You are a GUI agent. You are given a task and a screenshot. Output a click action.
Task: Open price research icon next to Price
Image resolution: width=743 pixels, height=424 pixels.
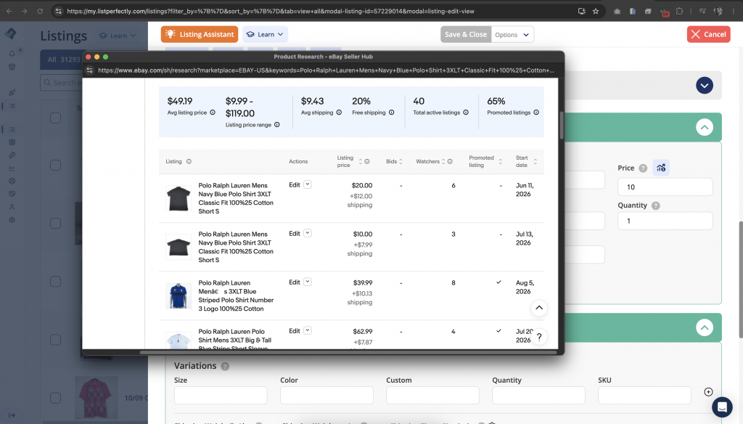click(661, 168)
